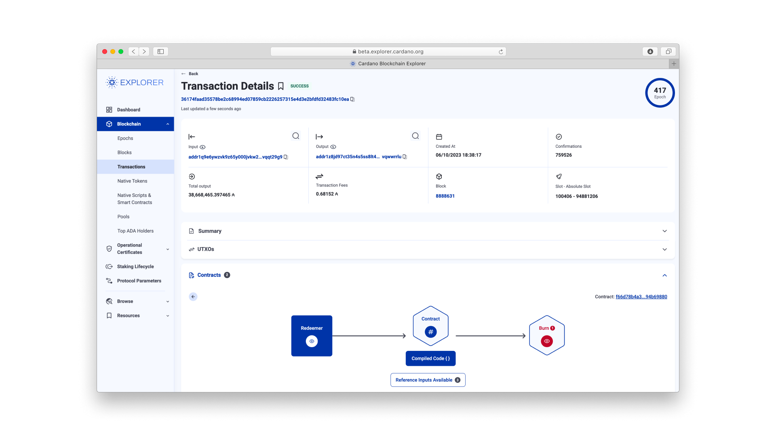Image resolution: width=776 pixels, height=436 pixels.
Task: Copy the input address
Action: (286, 157)
